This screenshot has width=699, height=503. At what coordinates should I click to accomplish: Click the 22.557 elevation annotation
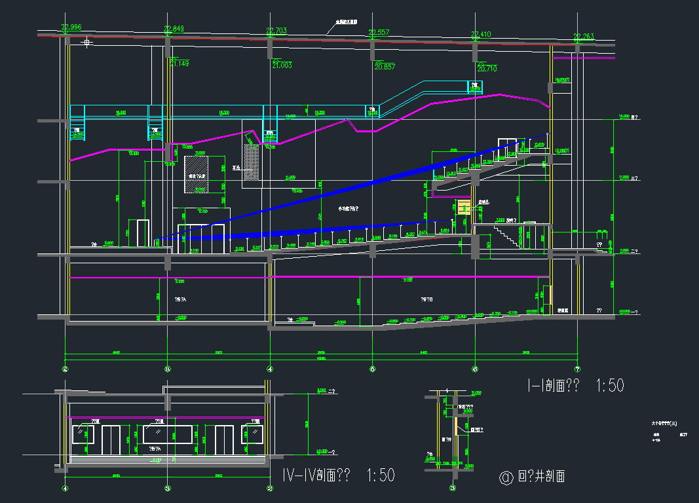click(x=379, y=33)
